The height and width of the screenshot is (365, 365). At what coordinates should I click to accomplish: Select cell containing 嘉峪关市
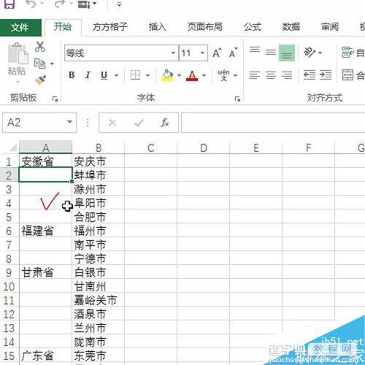[98, 300]
